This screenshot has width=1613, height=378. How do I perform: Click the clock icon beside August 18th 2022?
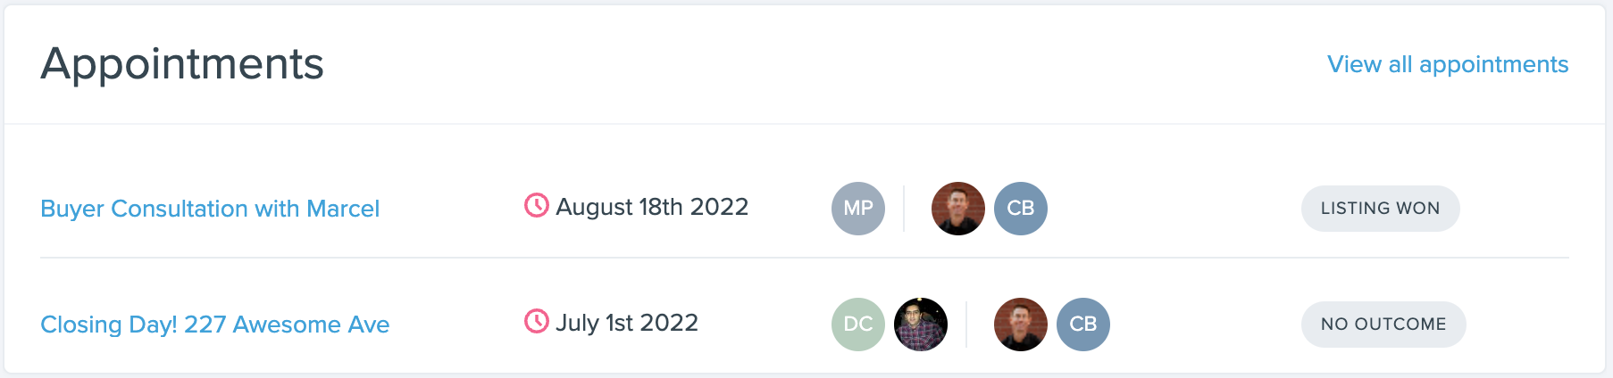click(537, 206)
